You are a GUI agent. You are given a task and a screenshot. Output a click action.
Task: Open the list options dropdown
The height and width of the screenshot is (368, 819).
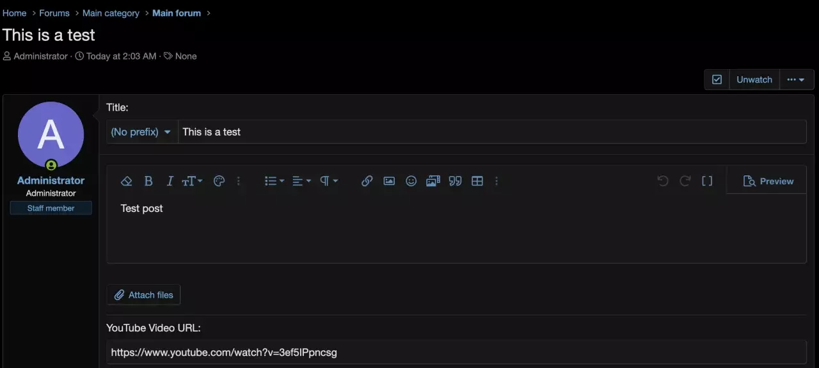pyautogui.click(x=274, y=181)
